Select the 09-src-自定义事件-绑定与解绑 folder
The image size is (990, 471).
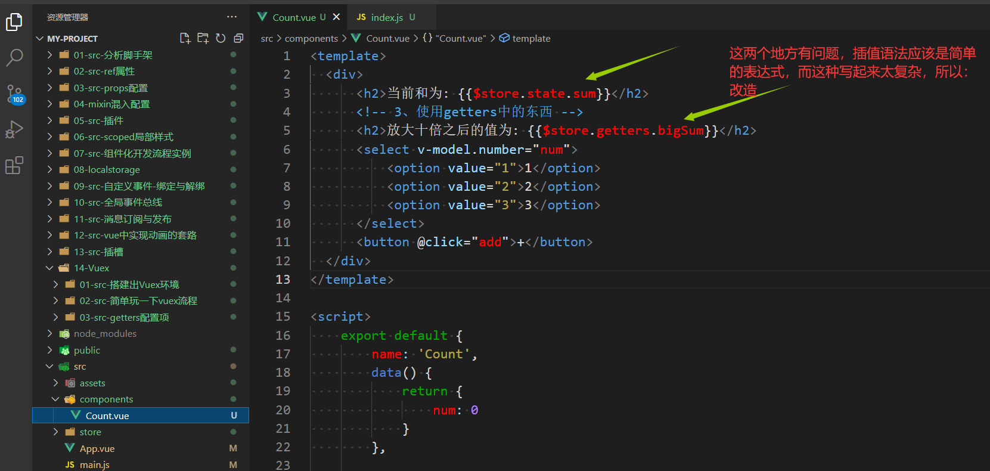tap(141, 186)
